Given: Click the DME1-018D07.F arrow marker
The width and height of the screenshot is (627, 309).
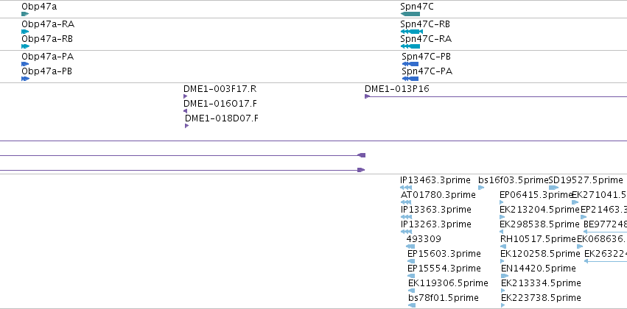Looking at the screenshot, I should 186,126.
